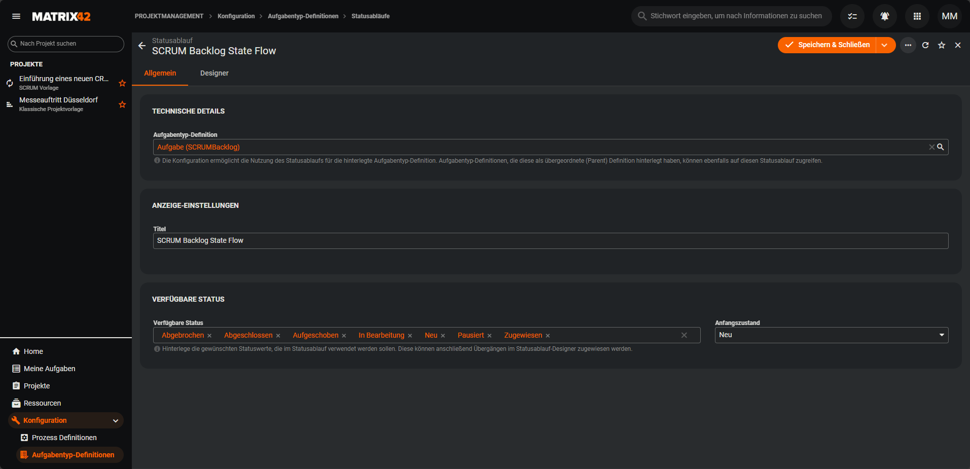Collapse the Konfiguration menu section
970x469 pixels.
[x=115, y=420]
